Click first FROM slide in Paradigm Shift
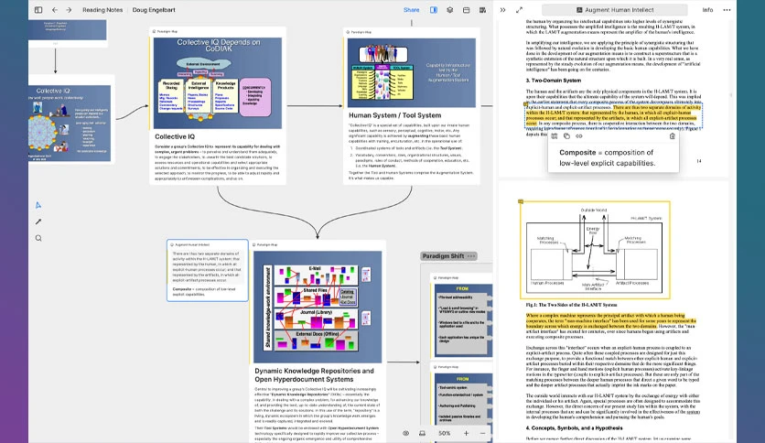 (464, 320)
